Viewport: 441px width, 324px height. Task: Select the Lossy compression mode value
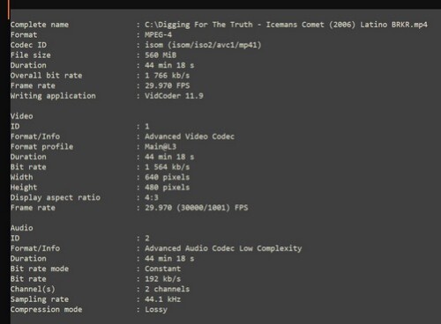pyautogui.click(x=156, y=310)
